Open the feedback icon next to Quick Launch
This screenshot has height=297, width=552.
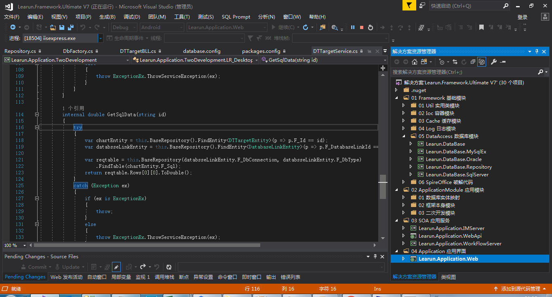[422, 6]
